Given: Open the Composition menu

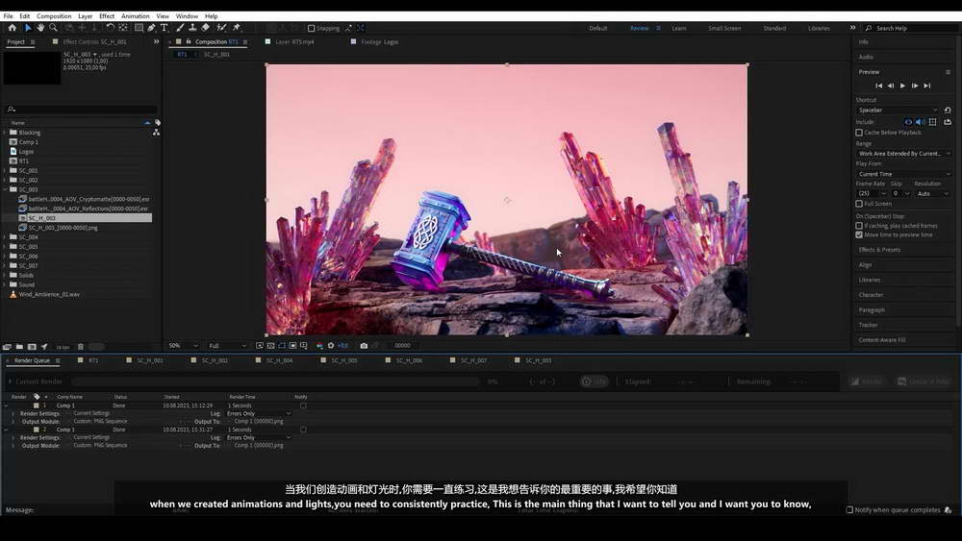Looking at the screenshot, I should pos(53,16).
